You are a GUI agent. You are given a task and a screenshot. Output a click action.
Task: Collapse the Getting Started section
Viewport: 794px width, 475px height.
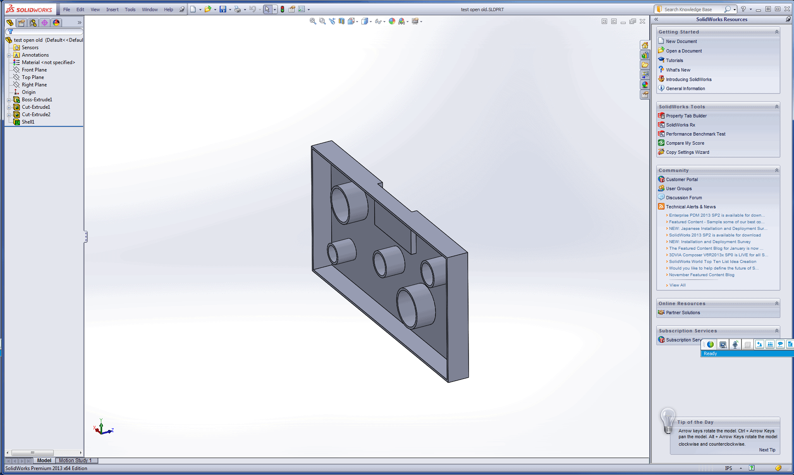pyautogui.click(x=777, y=32)
